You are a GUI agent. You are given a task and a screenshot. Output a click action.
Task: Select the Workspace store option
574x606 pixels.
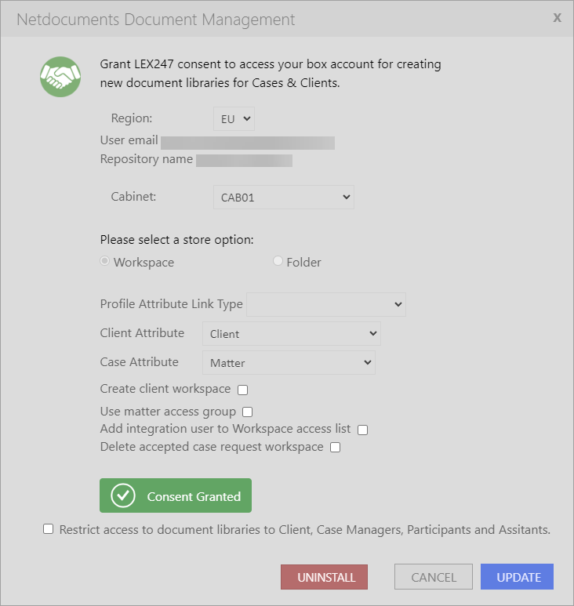pos(105,261)
